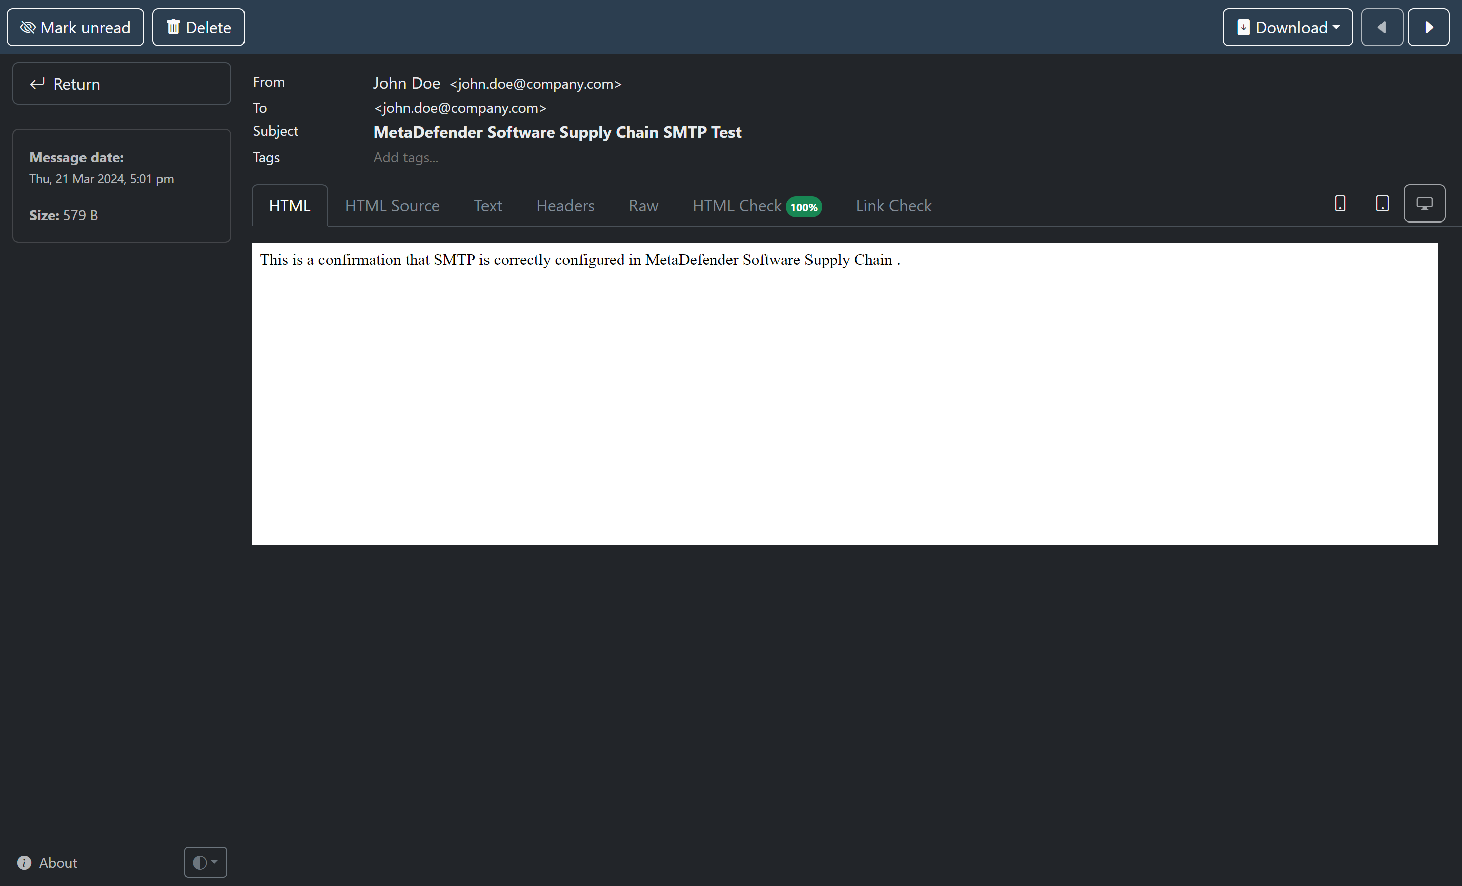
Task: Click the Size: 579 B text
Action: click(x=63, y=215)
